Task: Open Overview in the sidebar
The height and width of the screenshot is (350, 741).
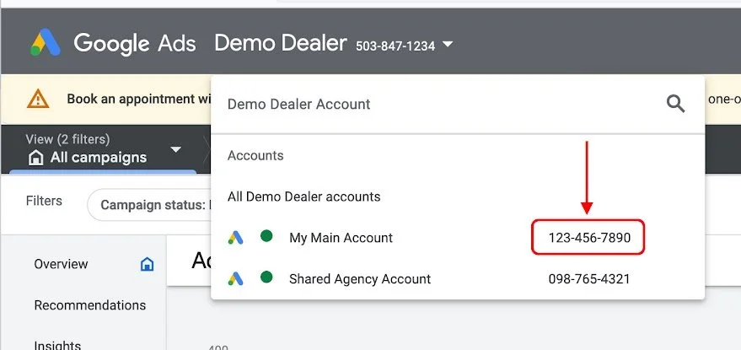Action: (61, 264)
